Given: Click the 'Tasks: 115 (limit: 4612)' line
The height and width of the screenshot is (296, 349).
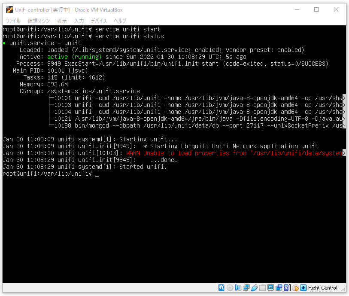Looking at the screenshot, I should click(64, 77).
